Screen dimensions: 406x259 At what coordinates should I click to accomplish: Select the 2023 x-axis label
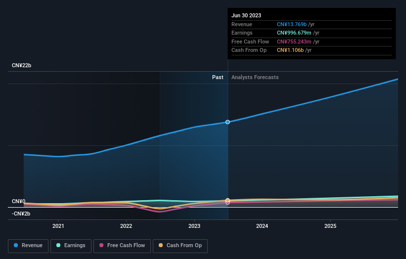click(194, 226)
